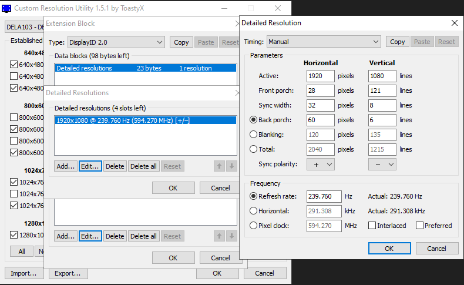Click OK in the Detailed Resolutions dialog
The image size is (464, 285).
pos(173,188)
